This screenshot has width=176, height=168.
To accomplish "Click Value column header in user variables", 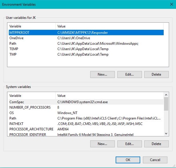I will click(x=109, y=26).
